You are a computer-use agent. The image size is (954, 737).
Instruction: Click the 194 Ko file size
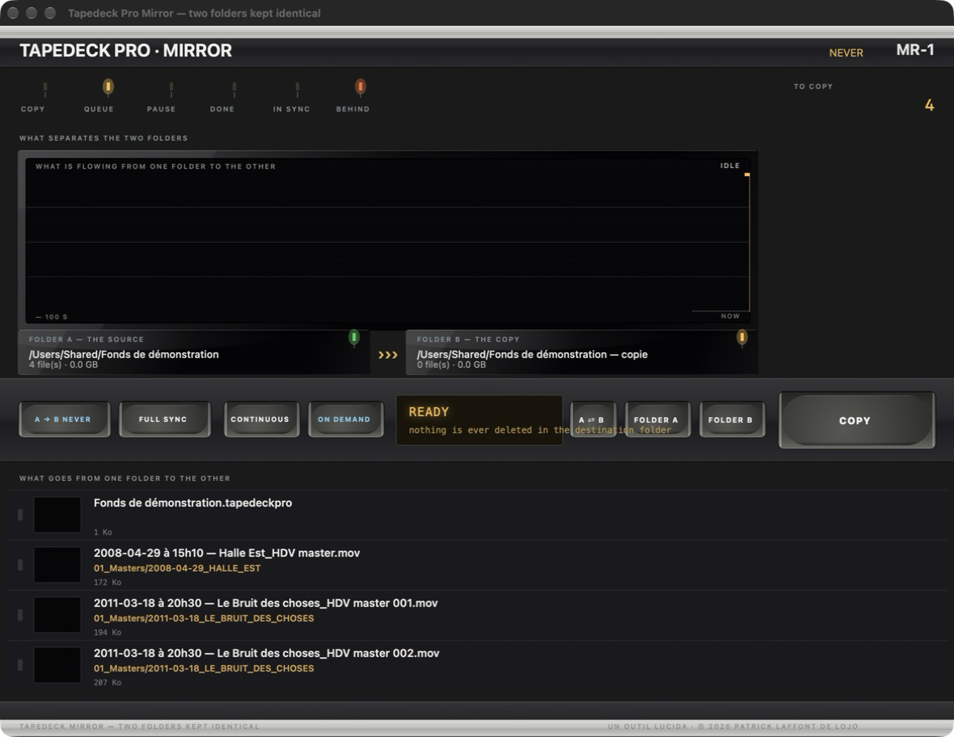click(107, 633)
